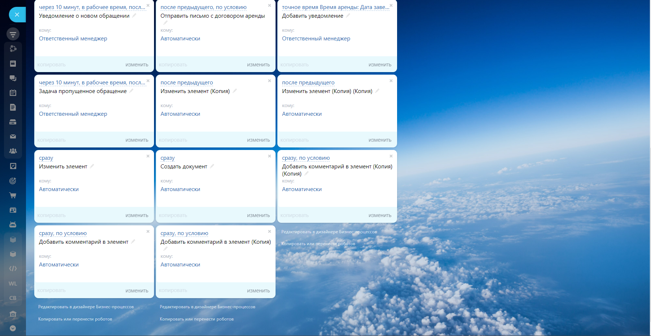The width and height of the screenshot is (651, 336).
Task: Open the building icon in the sidebar
Action: tap(13, 314)
